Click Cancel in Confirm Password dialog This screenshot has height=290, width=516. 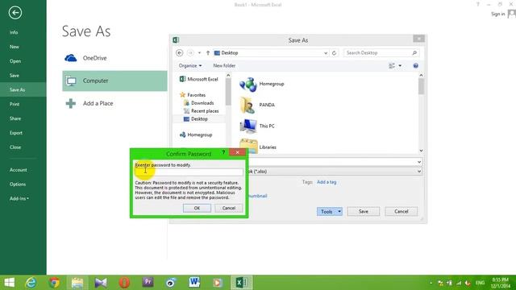click(x=228, y=208)
